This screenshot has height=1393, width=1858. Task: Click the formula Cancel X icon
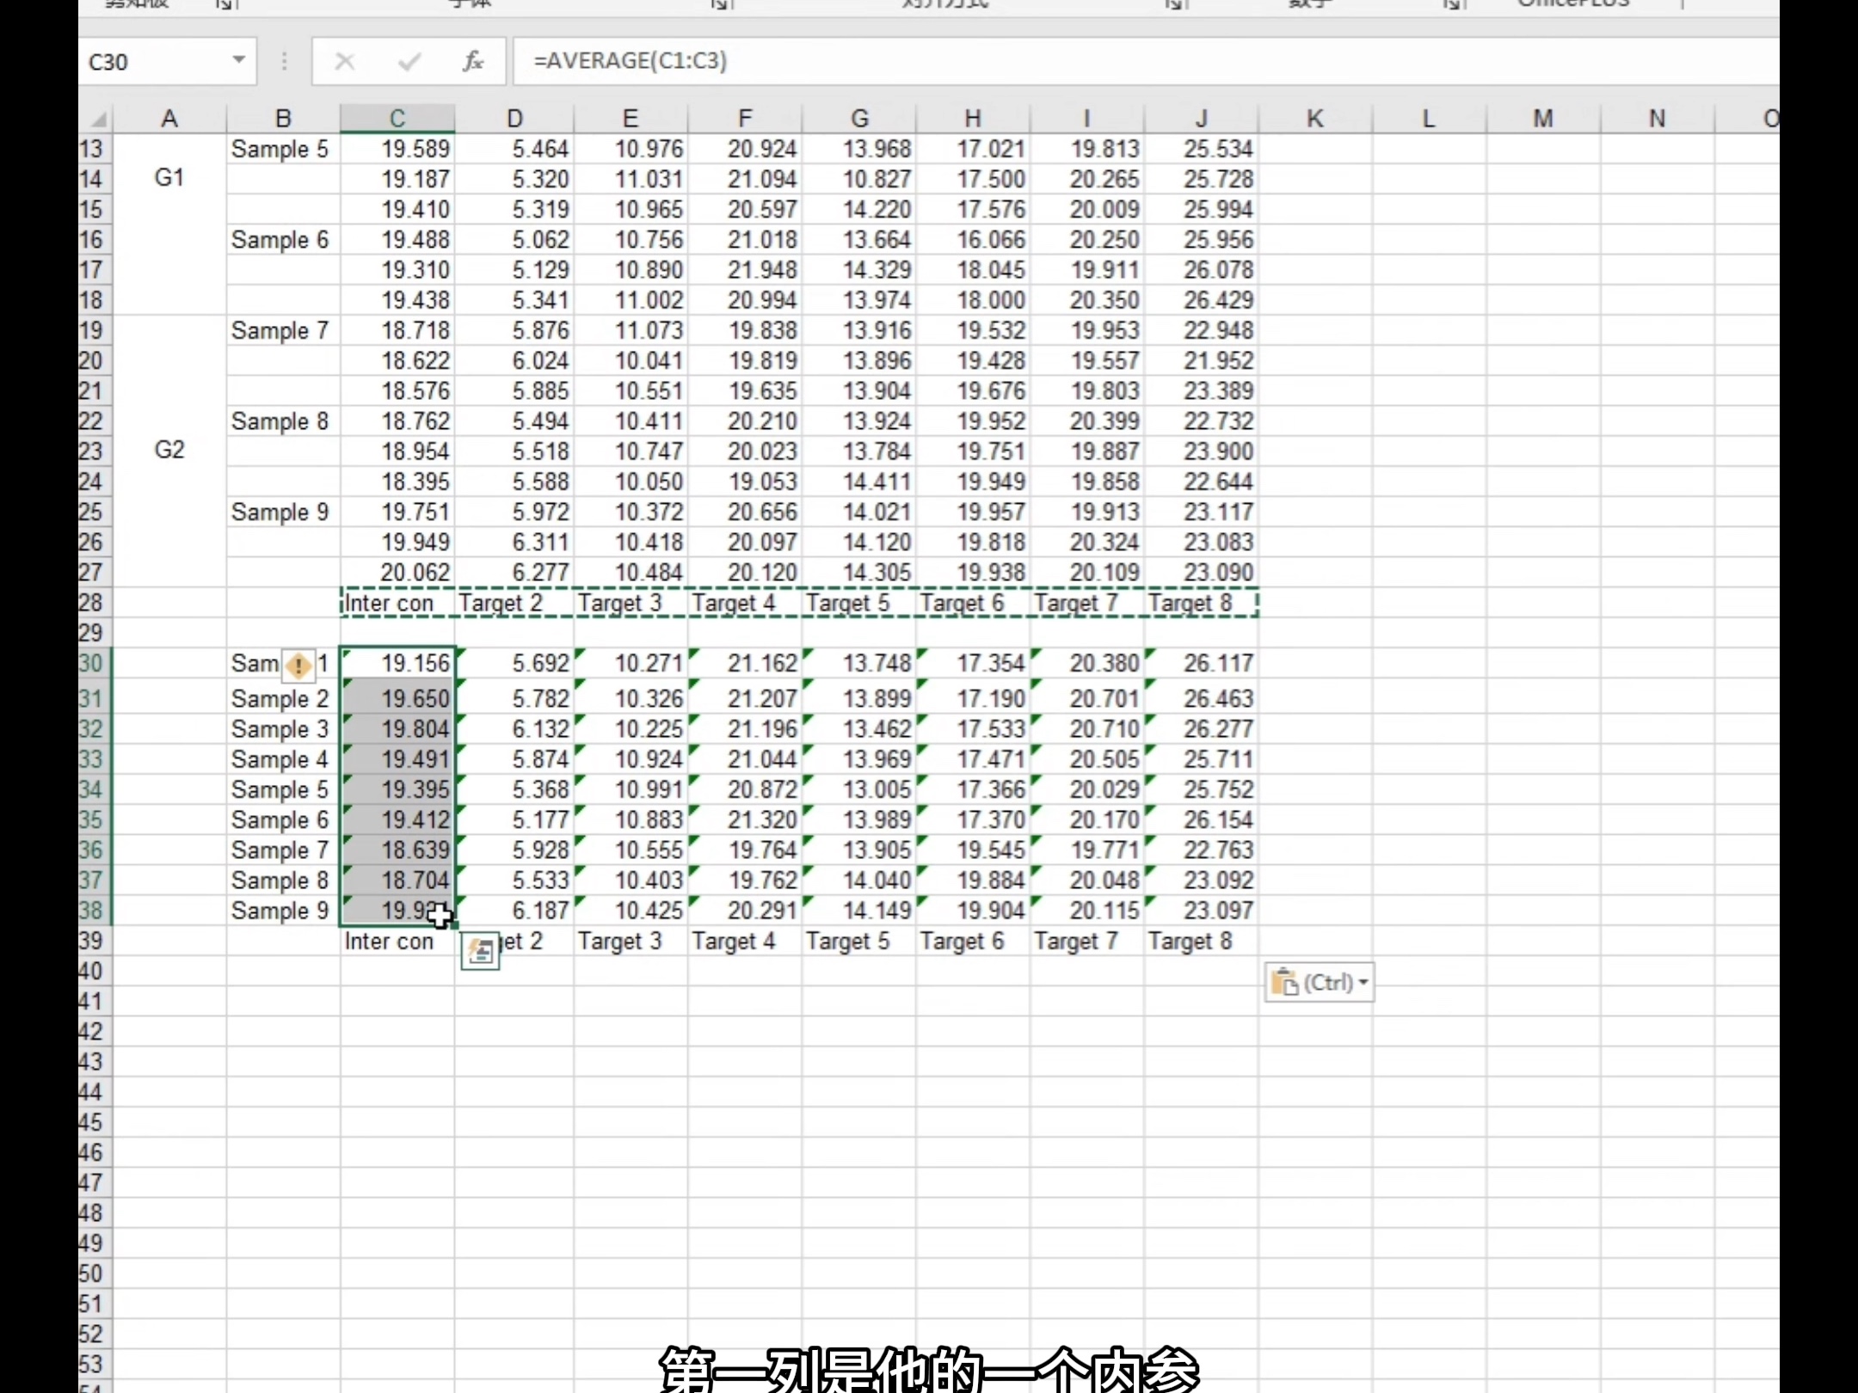pyautogui.click(x=344, y=61)
